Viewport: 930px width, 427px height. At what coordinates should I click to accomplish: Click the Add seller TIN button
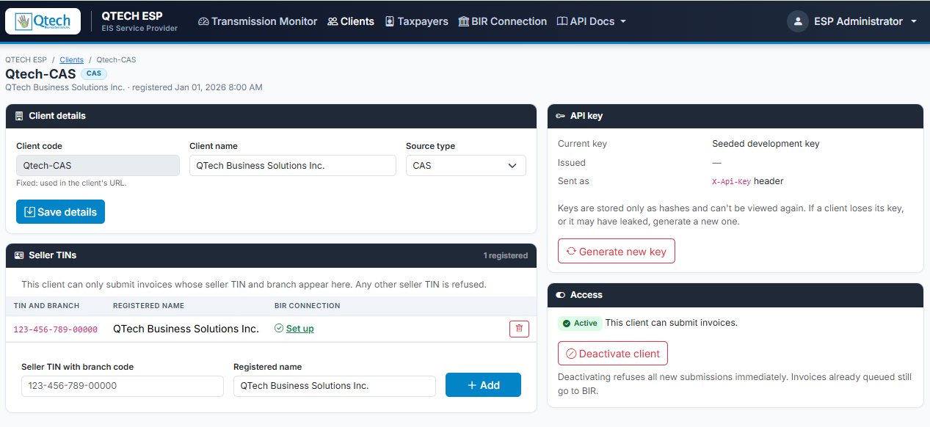click(x=483, y=385)
